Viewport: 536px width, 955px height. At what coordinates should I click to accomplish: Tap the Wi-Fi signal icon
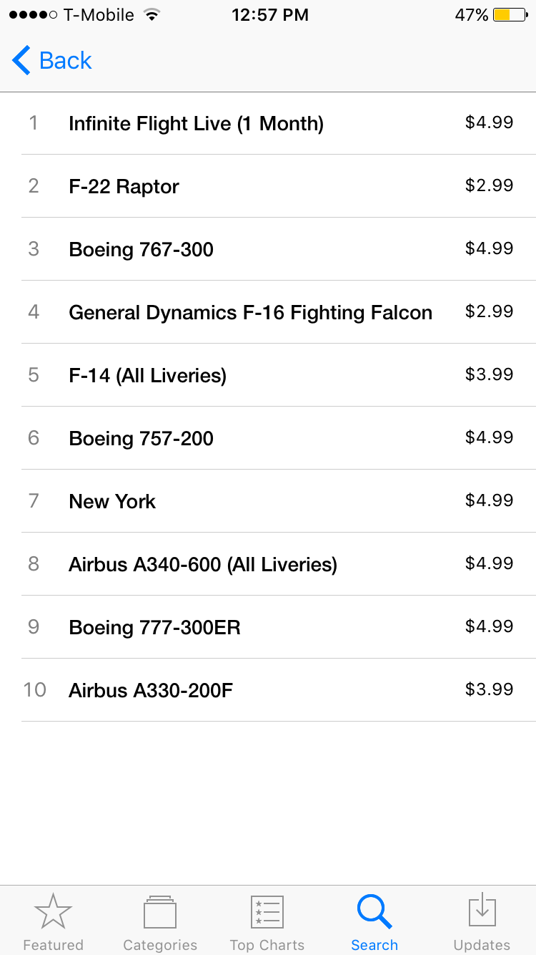(151, 15)
